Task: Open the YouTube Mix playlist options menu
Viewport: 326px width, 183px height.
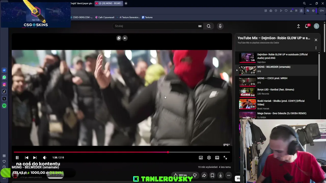Action: pyautogui.click(x=316, y=48)
